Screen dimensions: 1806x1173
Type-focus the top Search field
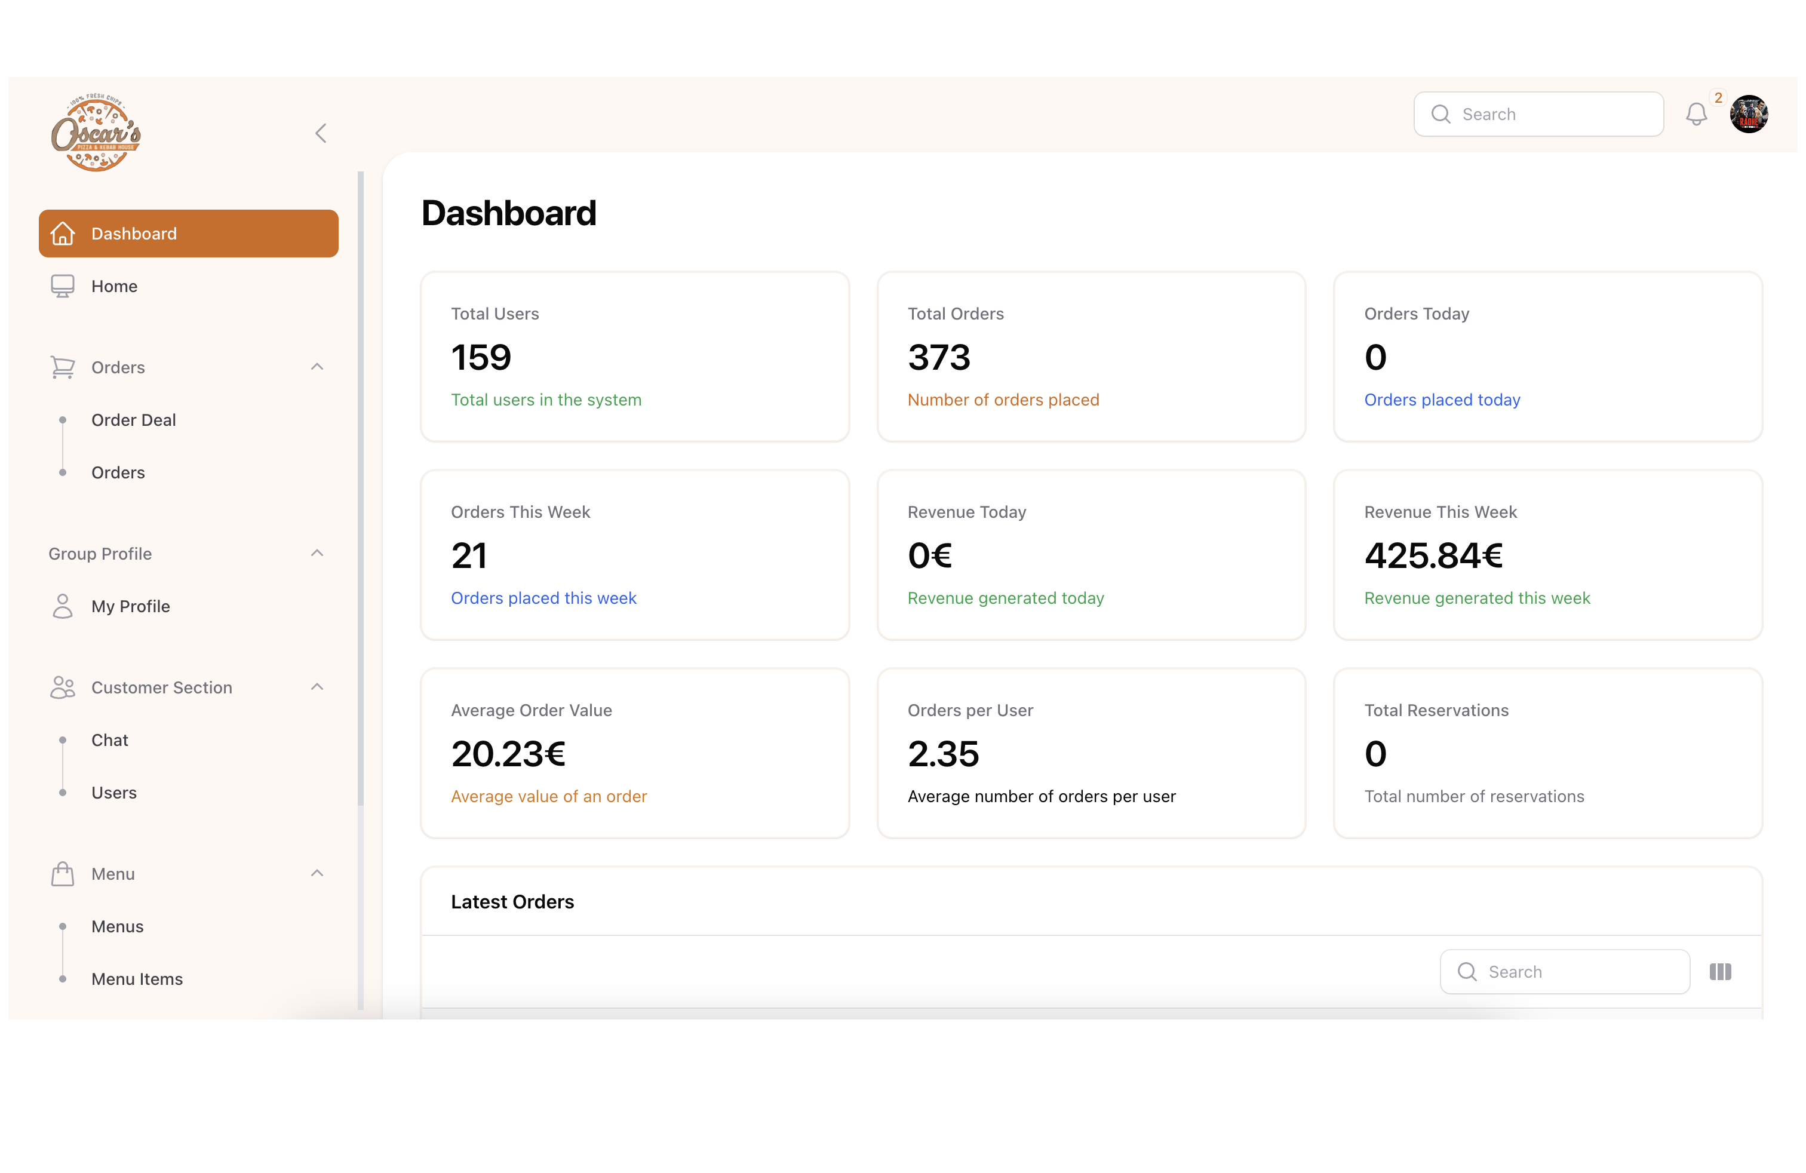pyautogui.click(x=1538, y=115)
